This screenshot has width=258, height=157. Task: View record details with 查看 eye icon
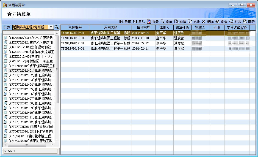tap(221, 21)
